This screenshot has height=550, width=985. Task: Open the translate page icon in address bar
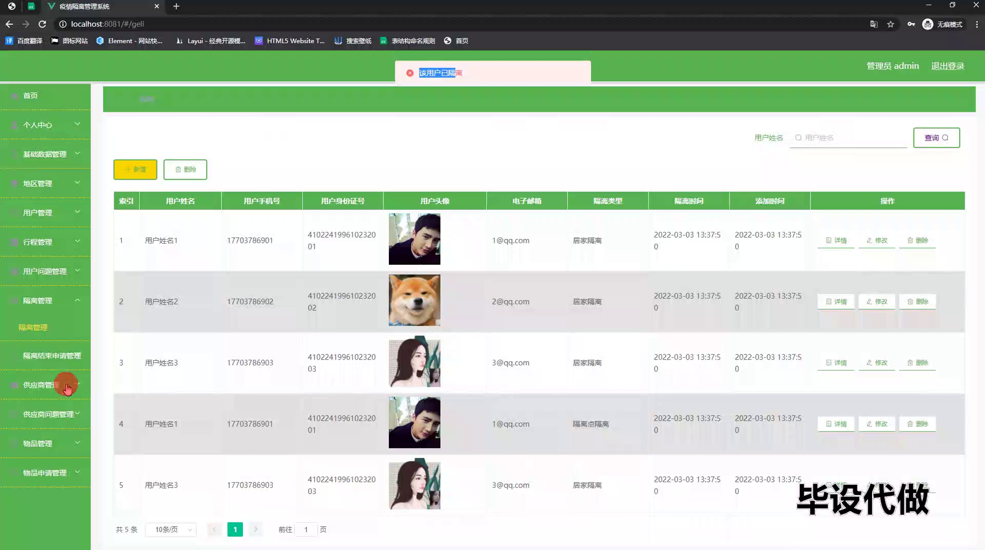coord(874,24)
